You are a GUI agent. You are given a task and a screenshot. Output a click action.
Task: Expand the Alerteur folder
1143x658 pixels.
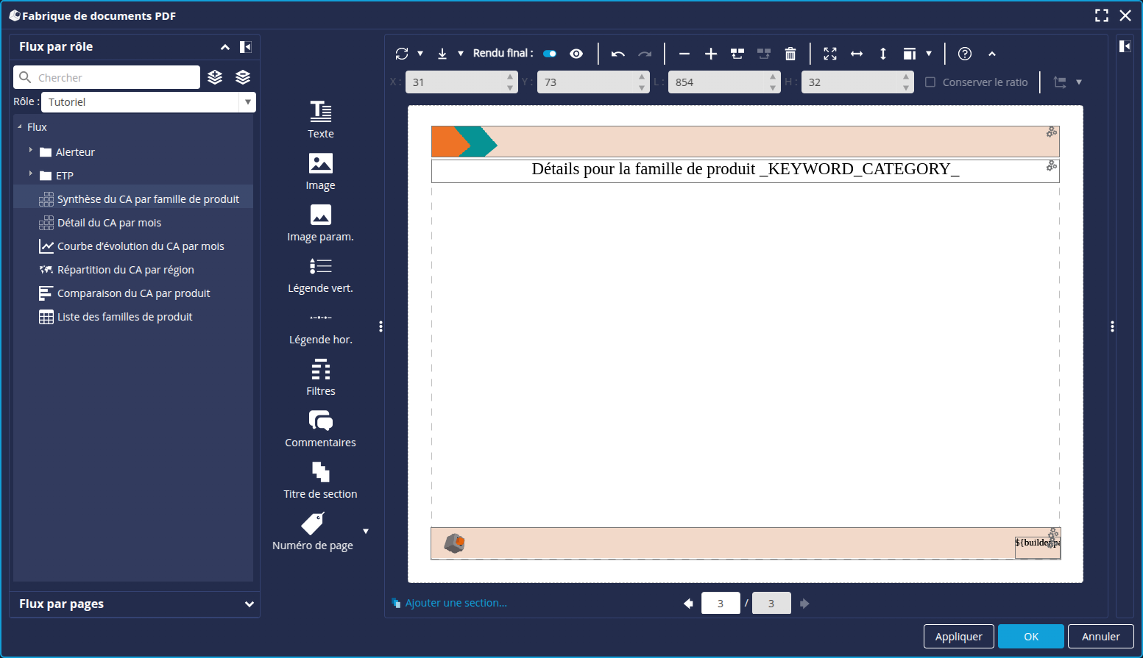tap(31, 151)
